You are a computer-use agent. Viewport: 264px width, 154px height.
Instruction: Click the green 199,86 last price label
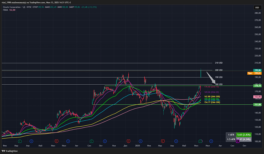click(x=257, y=70)
